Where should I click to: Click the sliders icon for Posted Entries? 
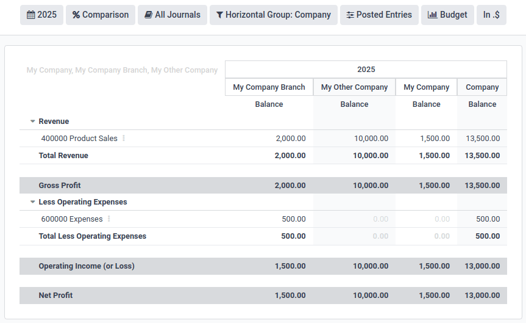[x=350, y=15]
